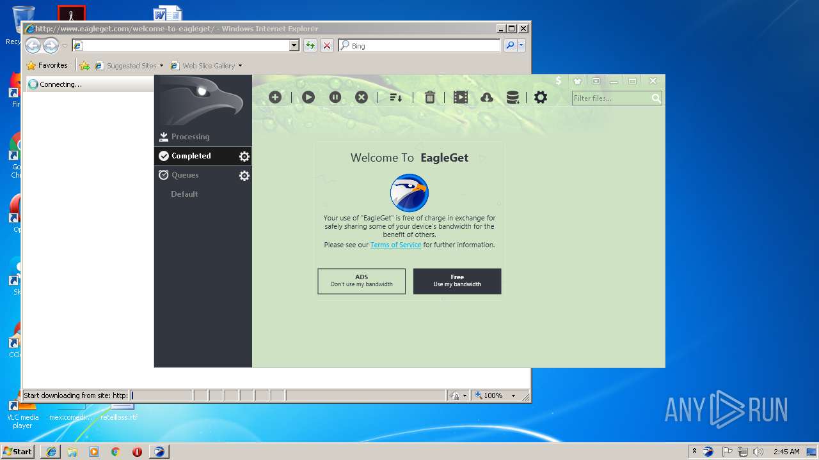The image size is (819, 460).
Task: Click the Bing search magnifier button
Action: point(510,45)
